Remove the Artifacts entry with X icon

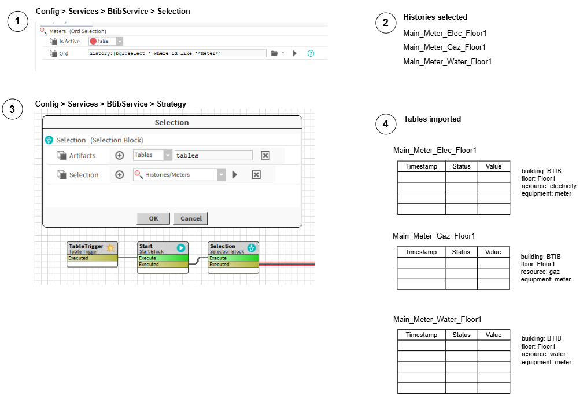[x=265, y=155]
